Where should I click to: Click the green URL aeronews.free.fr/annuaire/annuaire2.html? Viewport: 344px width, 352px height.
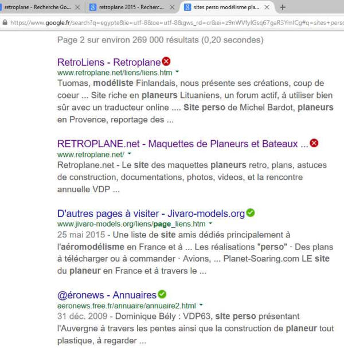pyautogui.click(x=127, y=306)
